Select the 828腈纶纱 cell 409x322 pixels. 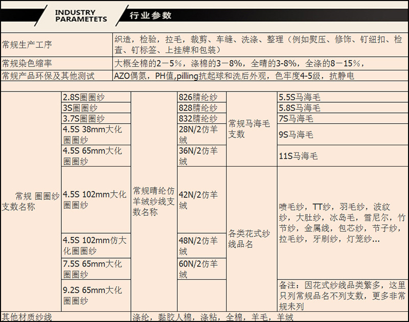[x=201, y=108]
